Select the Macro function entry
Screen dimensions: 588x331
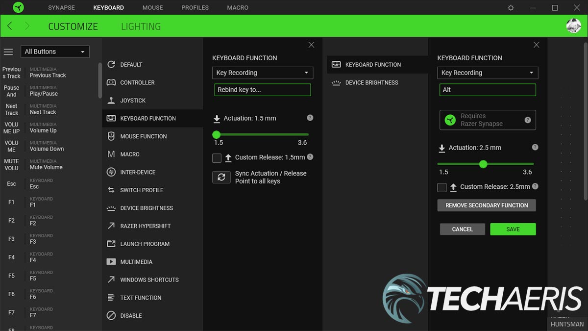click(152, 154)
